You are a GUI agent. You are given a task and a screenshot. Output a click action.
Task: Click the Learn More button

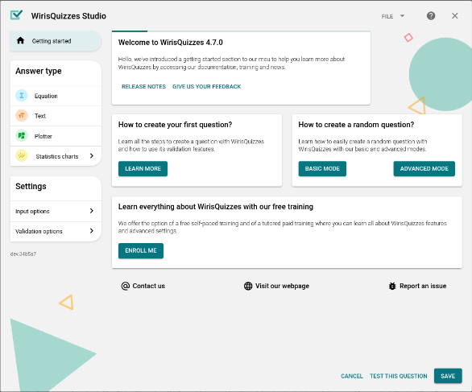click(x=143, y=169)
